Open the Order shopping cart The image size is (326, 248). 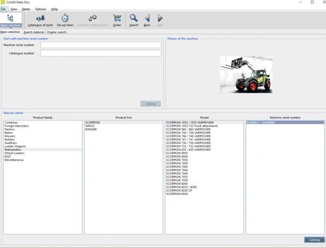coord(117,21)
